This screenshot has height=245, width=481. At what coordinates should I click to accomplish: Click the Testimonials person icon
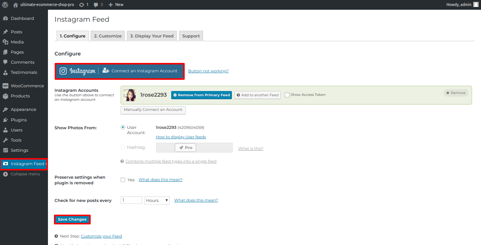(5, 72)
